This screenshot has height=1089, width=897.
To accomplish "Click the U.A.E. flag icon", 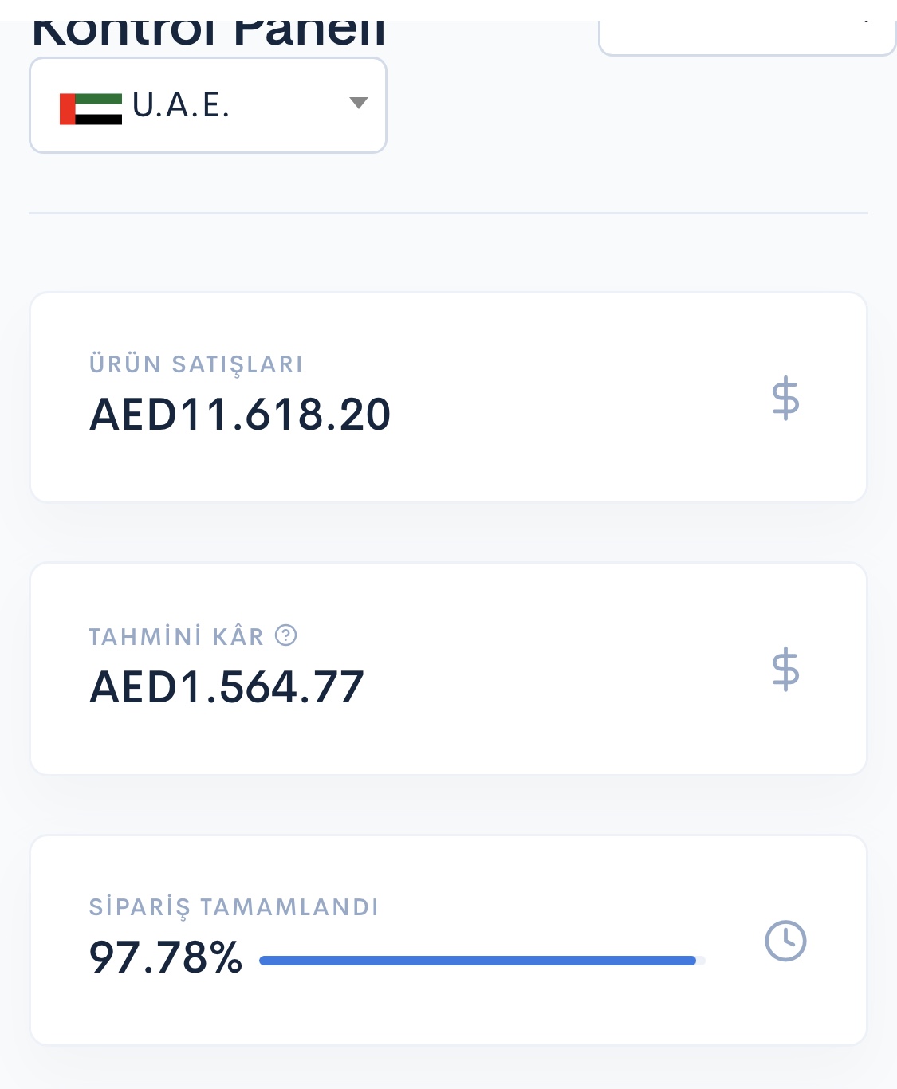I will (x=91, y=109).
